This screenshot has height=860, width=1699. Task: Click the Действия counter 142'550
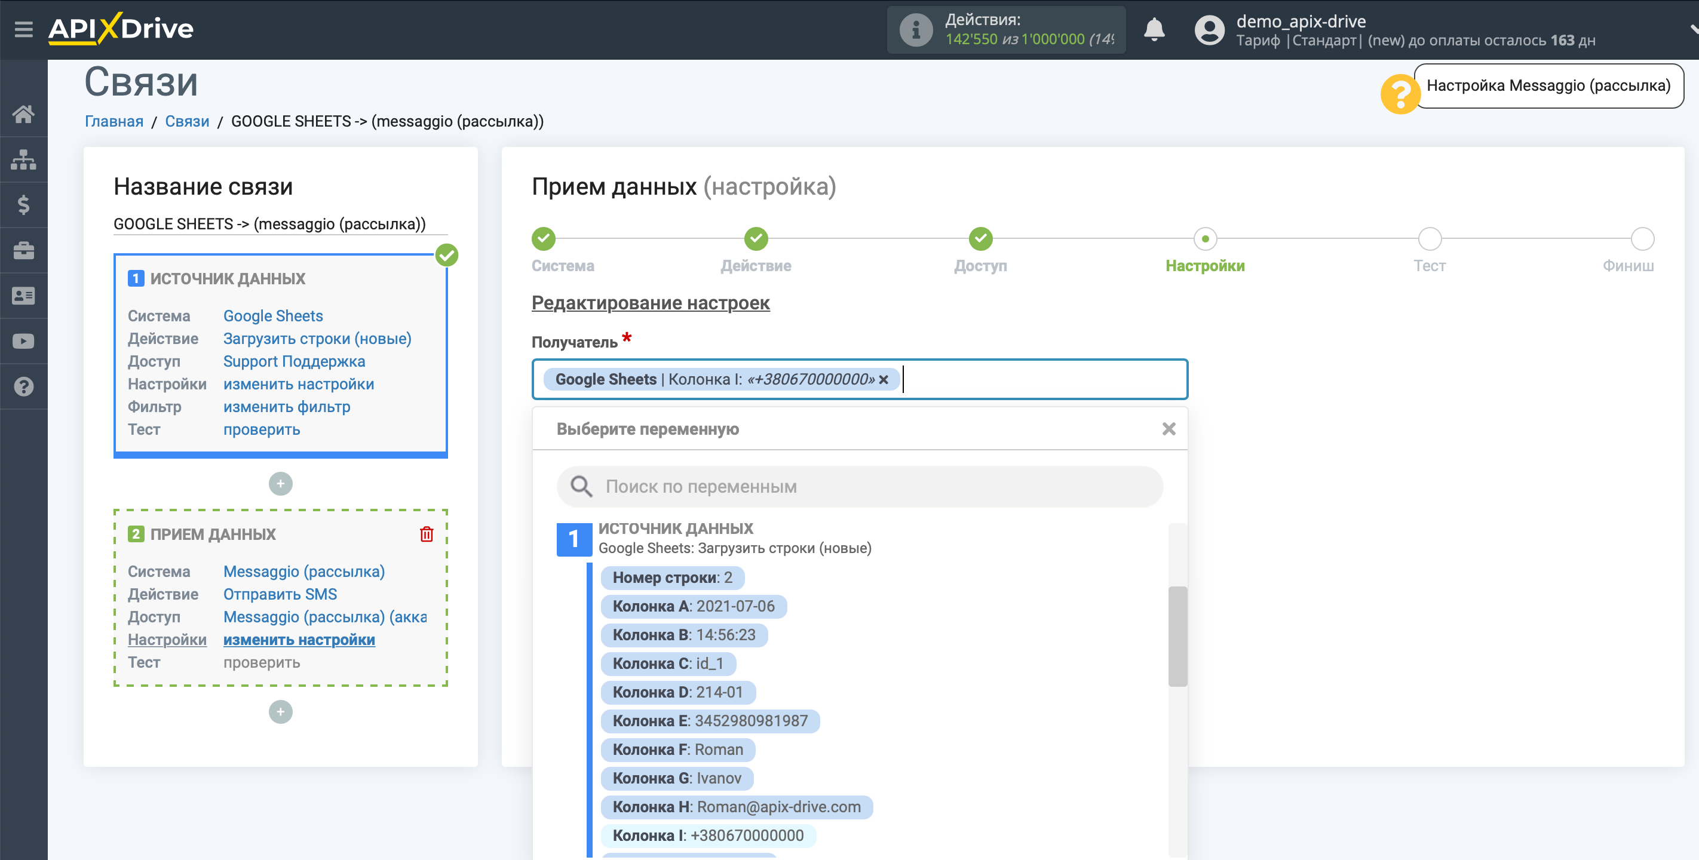tap(971, 39)
